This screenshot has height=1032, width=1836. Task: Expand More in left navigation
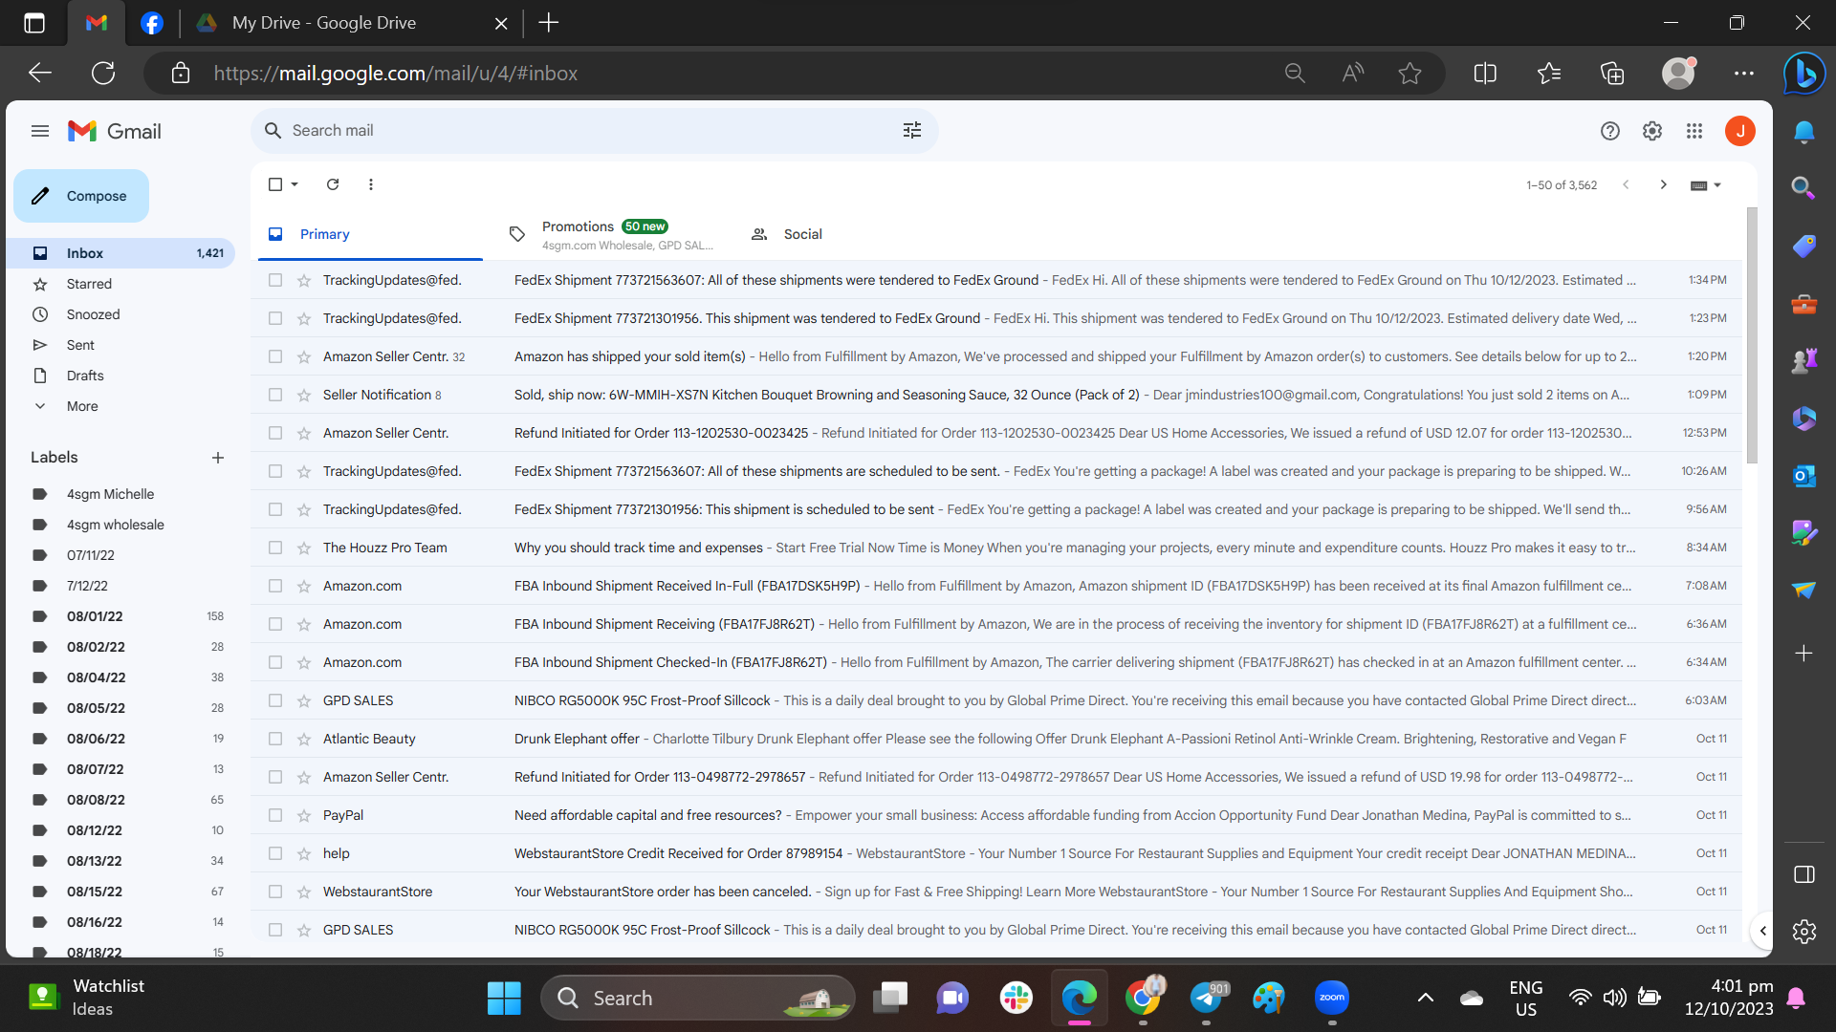pyautogui.click(x=82, y=406)
